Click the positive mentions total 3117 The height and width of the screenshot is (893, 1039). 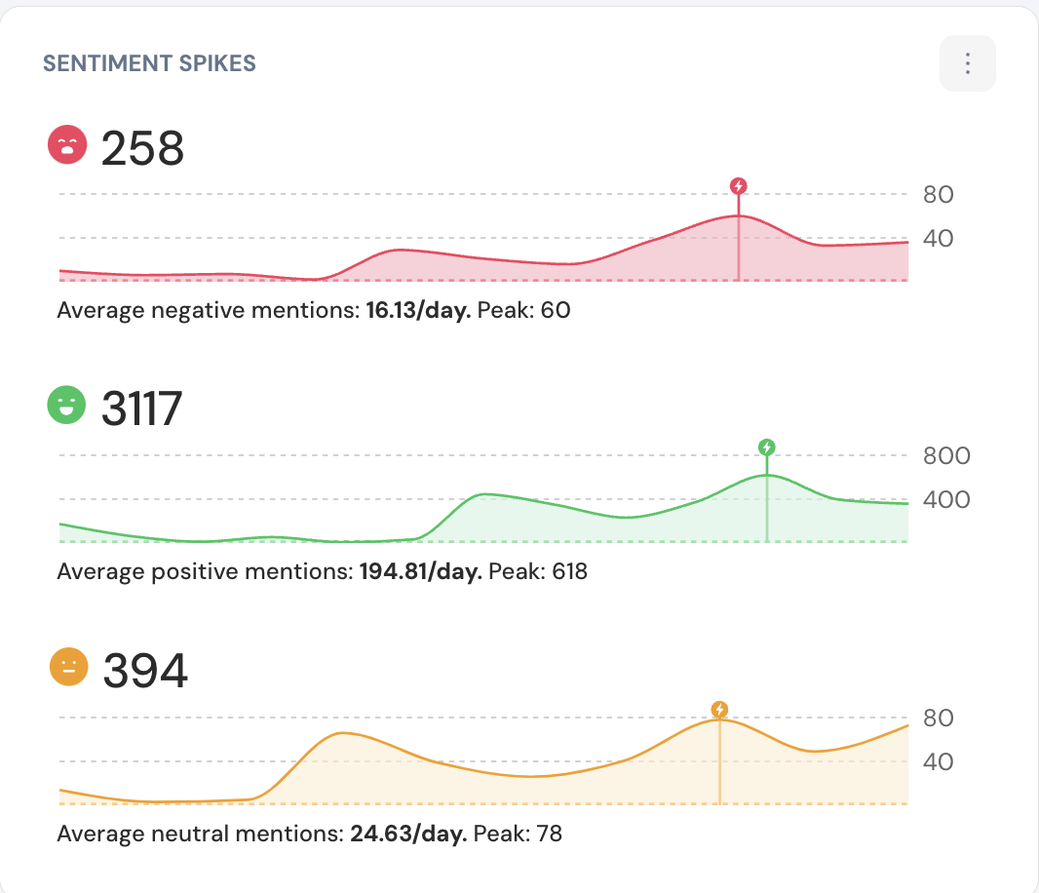coord(141,408)
